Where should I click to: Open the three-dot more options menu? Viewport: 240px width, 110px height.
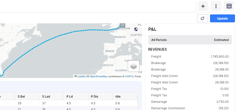click(x=216, y=6)
